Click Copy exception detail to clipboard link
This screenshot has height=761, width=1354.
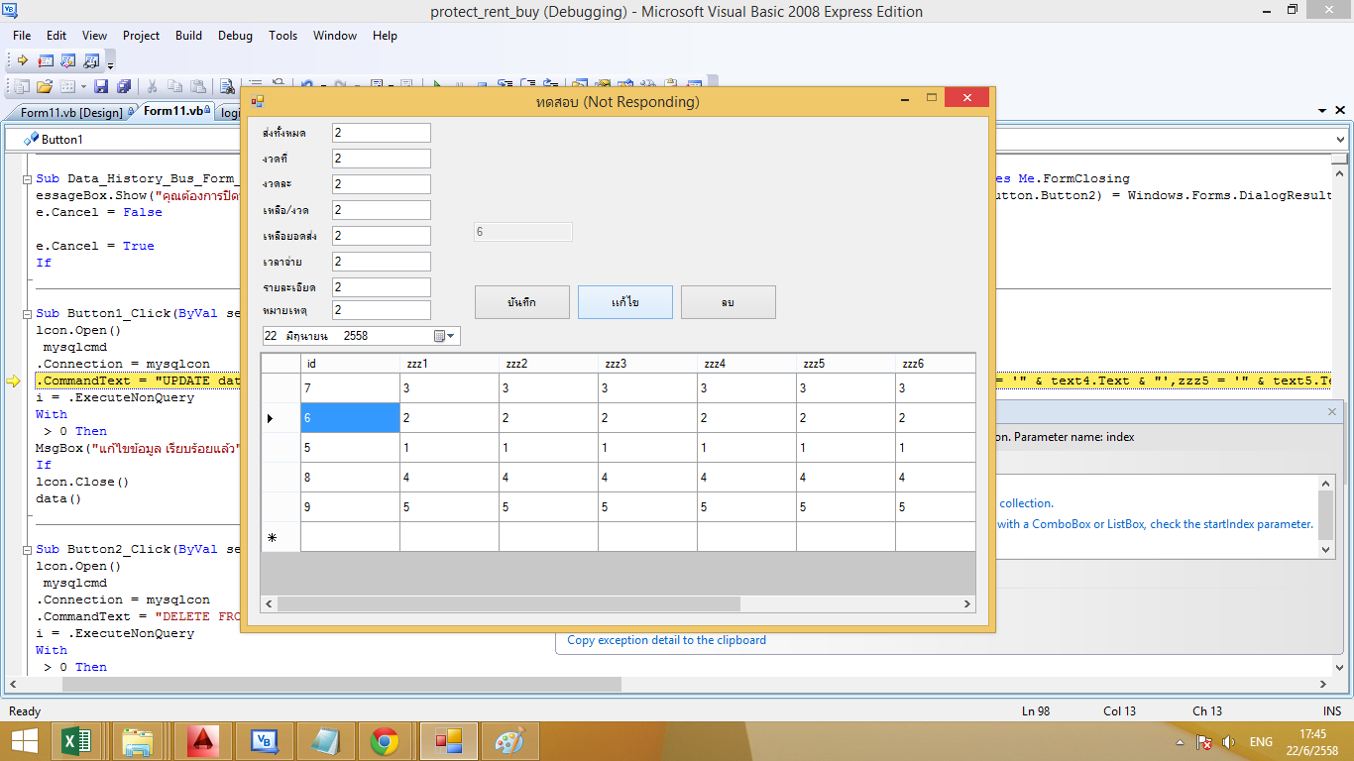tap(666, 640)
